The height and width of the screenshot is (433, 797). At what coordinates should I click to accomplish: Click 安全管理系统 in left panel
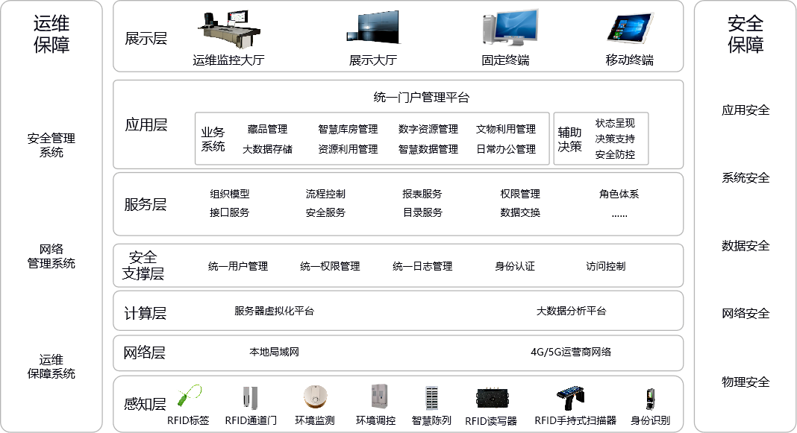(51, 145)
